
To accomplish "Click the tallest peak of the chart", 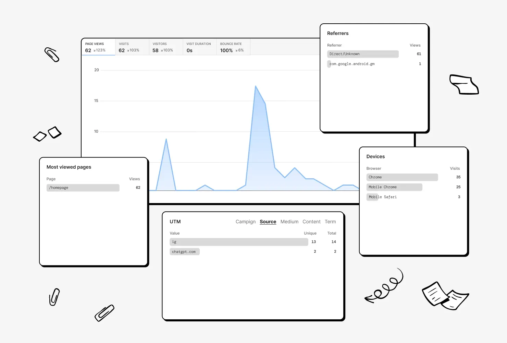I will tap(256, 86).
